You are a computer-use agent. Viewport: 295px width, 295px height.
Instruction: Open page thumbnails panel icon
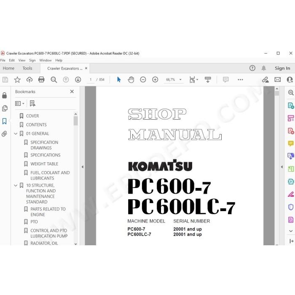5,108
